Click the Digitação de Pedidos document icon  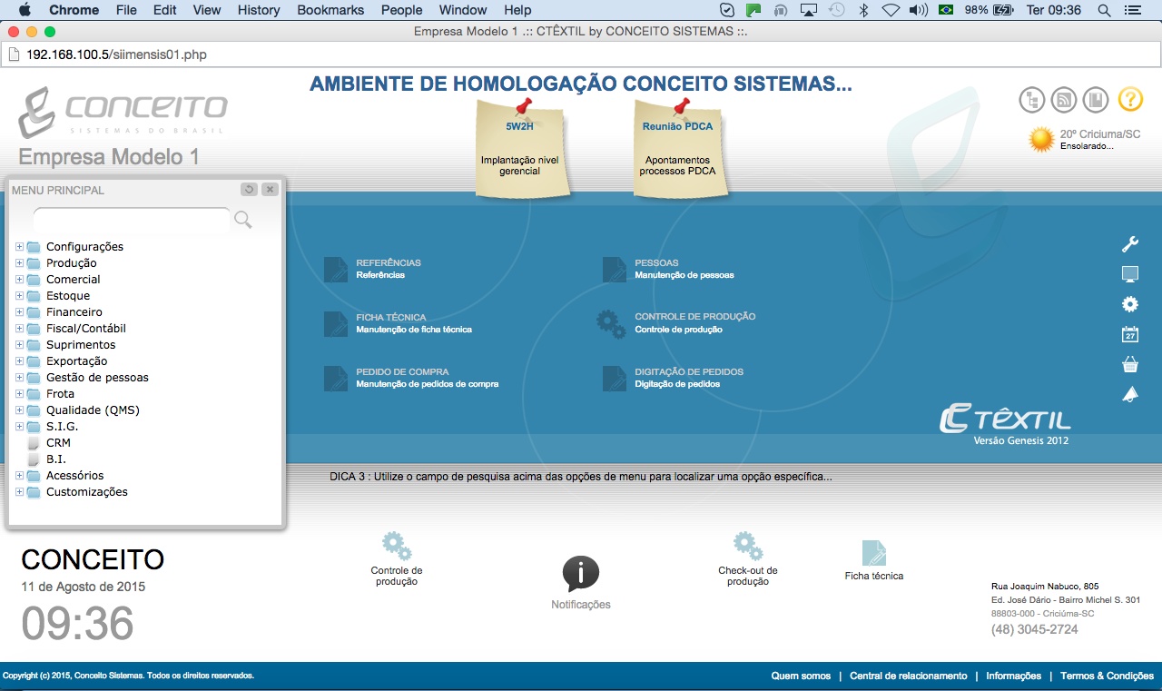tap(615, 379)
